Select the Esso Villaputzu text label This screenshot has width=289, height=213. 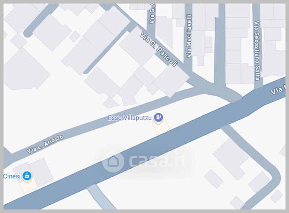(130, 118)
